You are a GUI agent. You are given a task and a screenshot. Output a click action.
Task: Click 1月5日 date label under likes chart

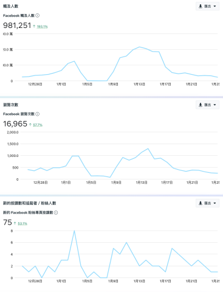pyautogui.click(x=87, y=281)
